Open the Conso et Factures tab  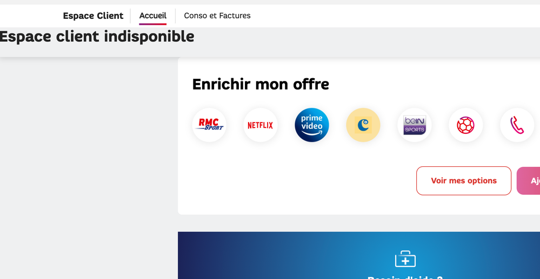[x=217, y=16]
